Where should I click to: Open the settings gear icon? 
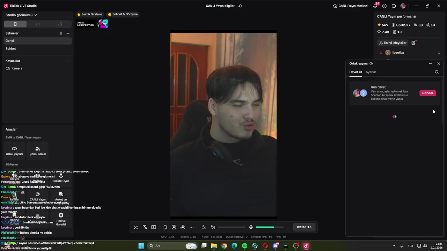coord(394,6)
